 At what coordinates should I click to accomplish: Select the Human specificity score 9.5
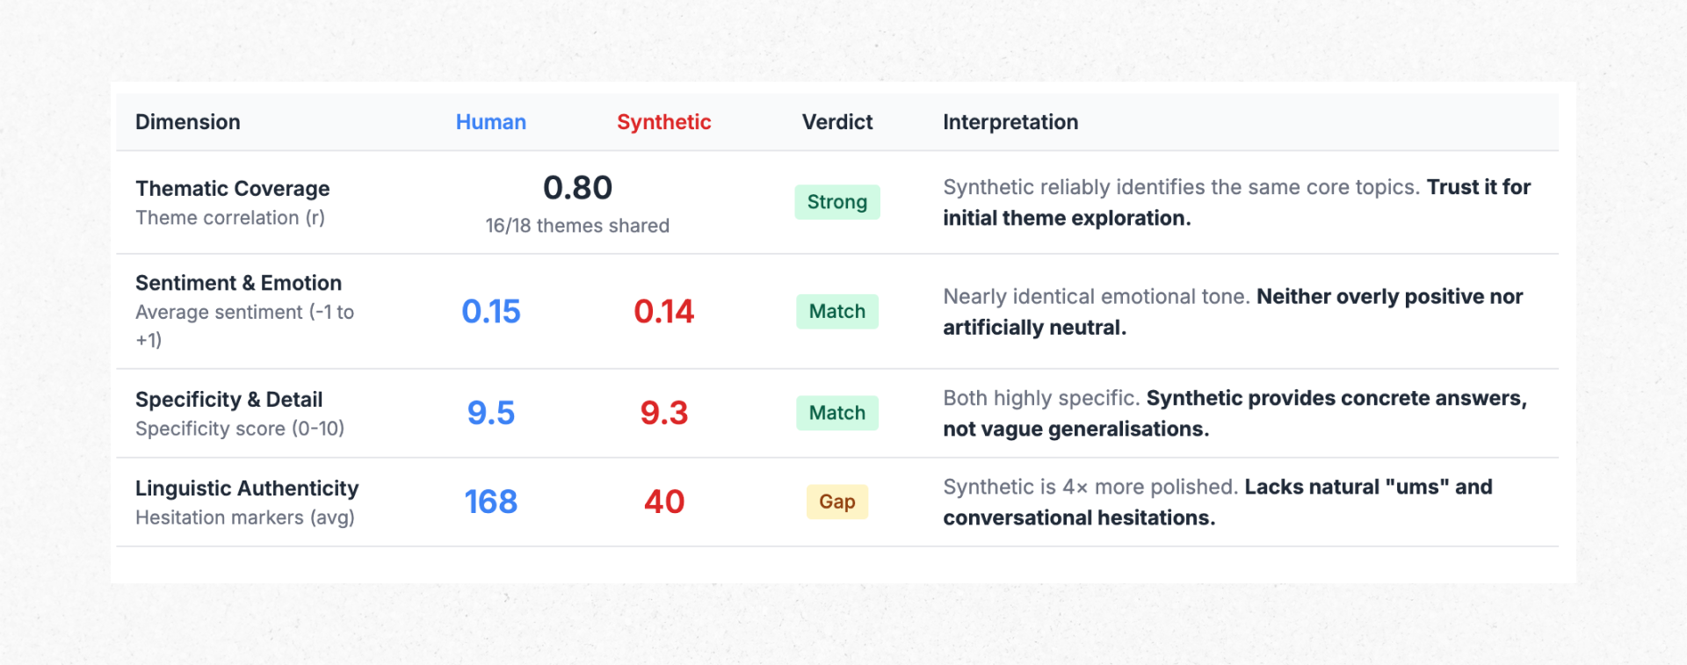click(490, 413)
